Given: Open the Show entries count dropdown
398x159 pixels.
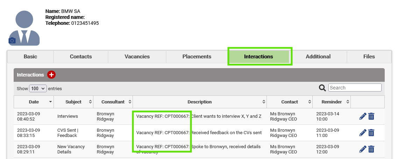Looking at the screenshot, I should coord(38,88).
